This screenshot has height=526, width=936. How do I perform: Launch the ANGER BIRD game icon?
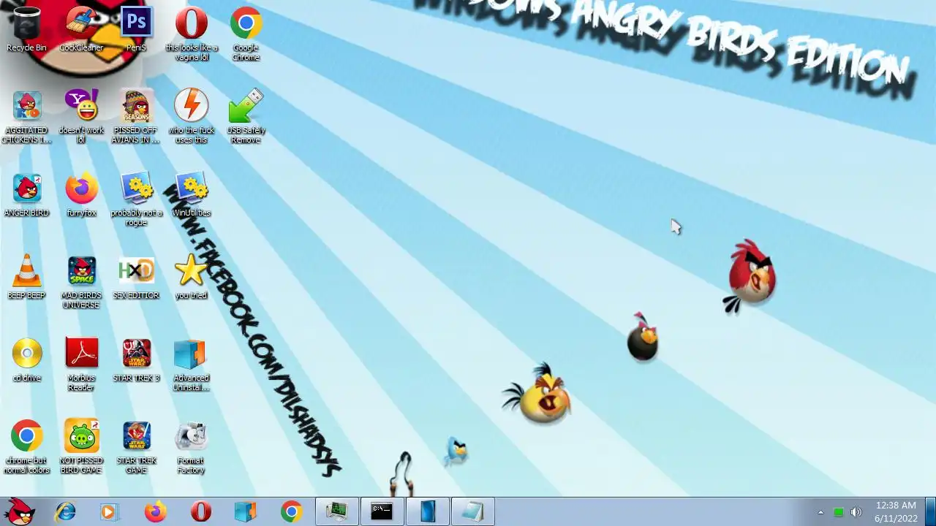tap(26, 195)
